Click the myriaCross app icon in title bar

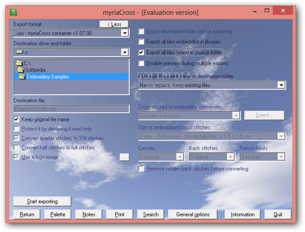click(x=13, y=12)
